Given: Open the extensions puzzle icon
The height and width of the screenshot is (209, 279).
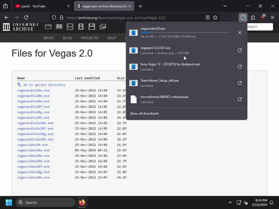Looking at the screenshot, I should point(253,17).
